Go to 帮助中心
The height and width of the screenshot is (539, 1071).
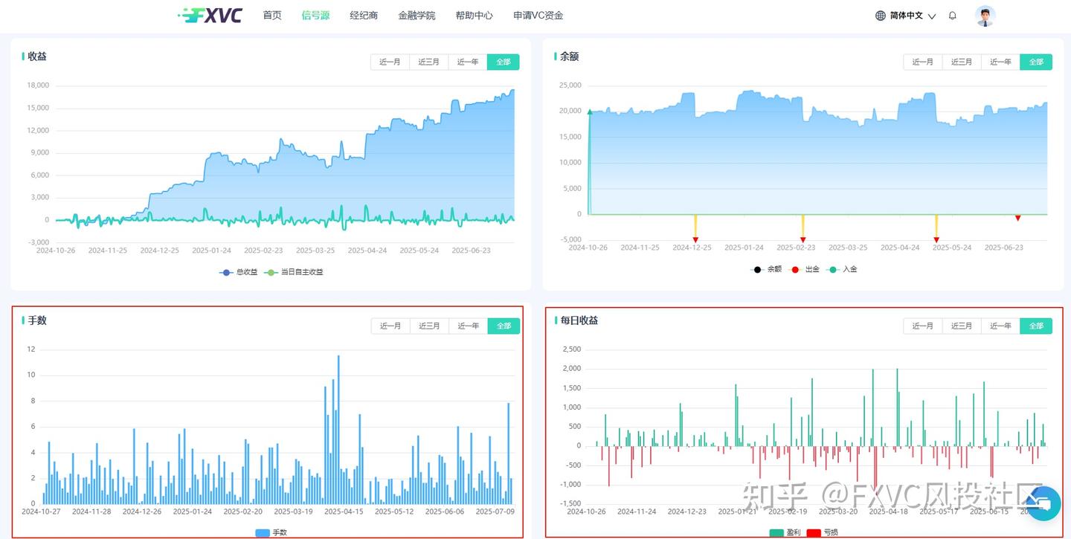pyautogui.click(x=475, y=14)
